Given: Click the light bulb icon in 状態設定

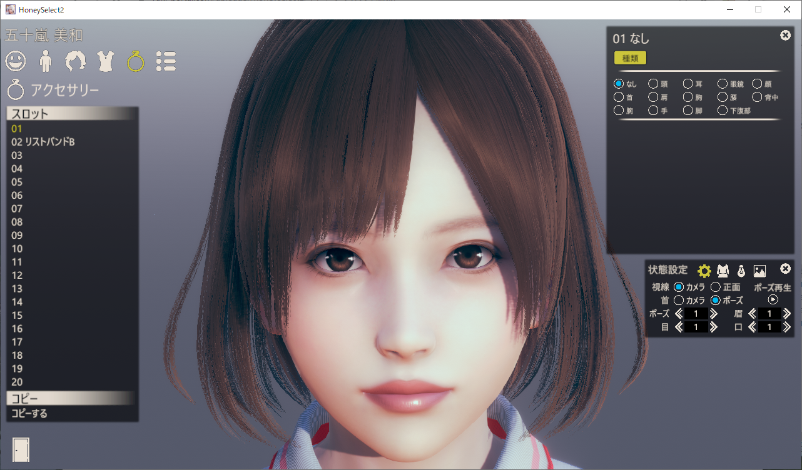Looking at the screenshot, I should [741, 271].
